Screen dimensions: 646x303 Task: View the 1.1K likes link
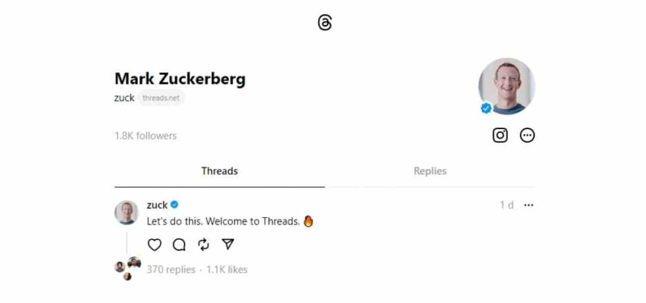[227, 269]
